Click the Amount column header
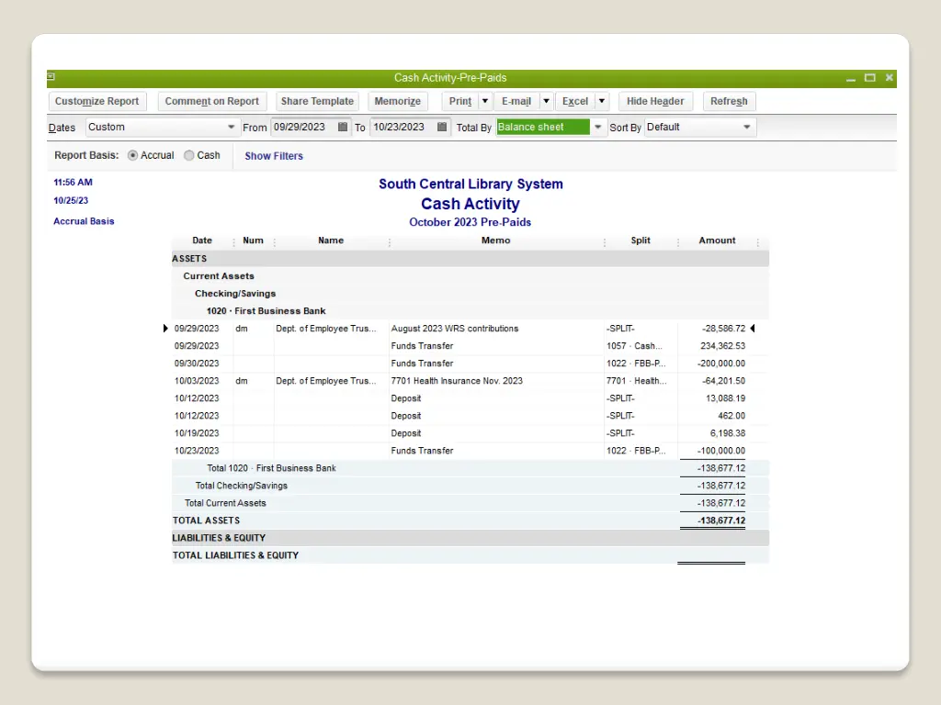This screenshot has width=941, height=705. click(717, 241)
